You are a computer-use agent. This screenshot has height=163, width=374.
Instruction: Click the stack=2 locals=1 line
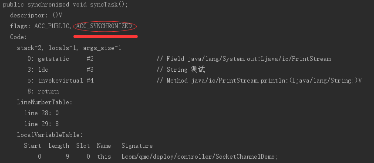69,48
